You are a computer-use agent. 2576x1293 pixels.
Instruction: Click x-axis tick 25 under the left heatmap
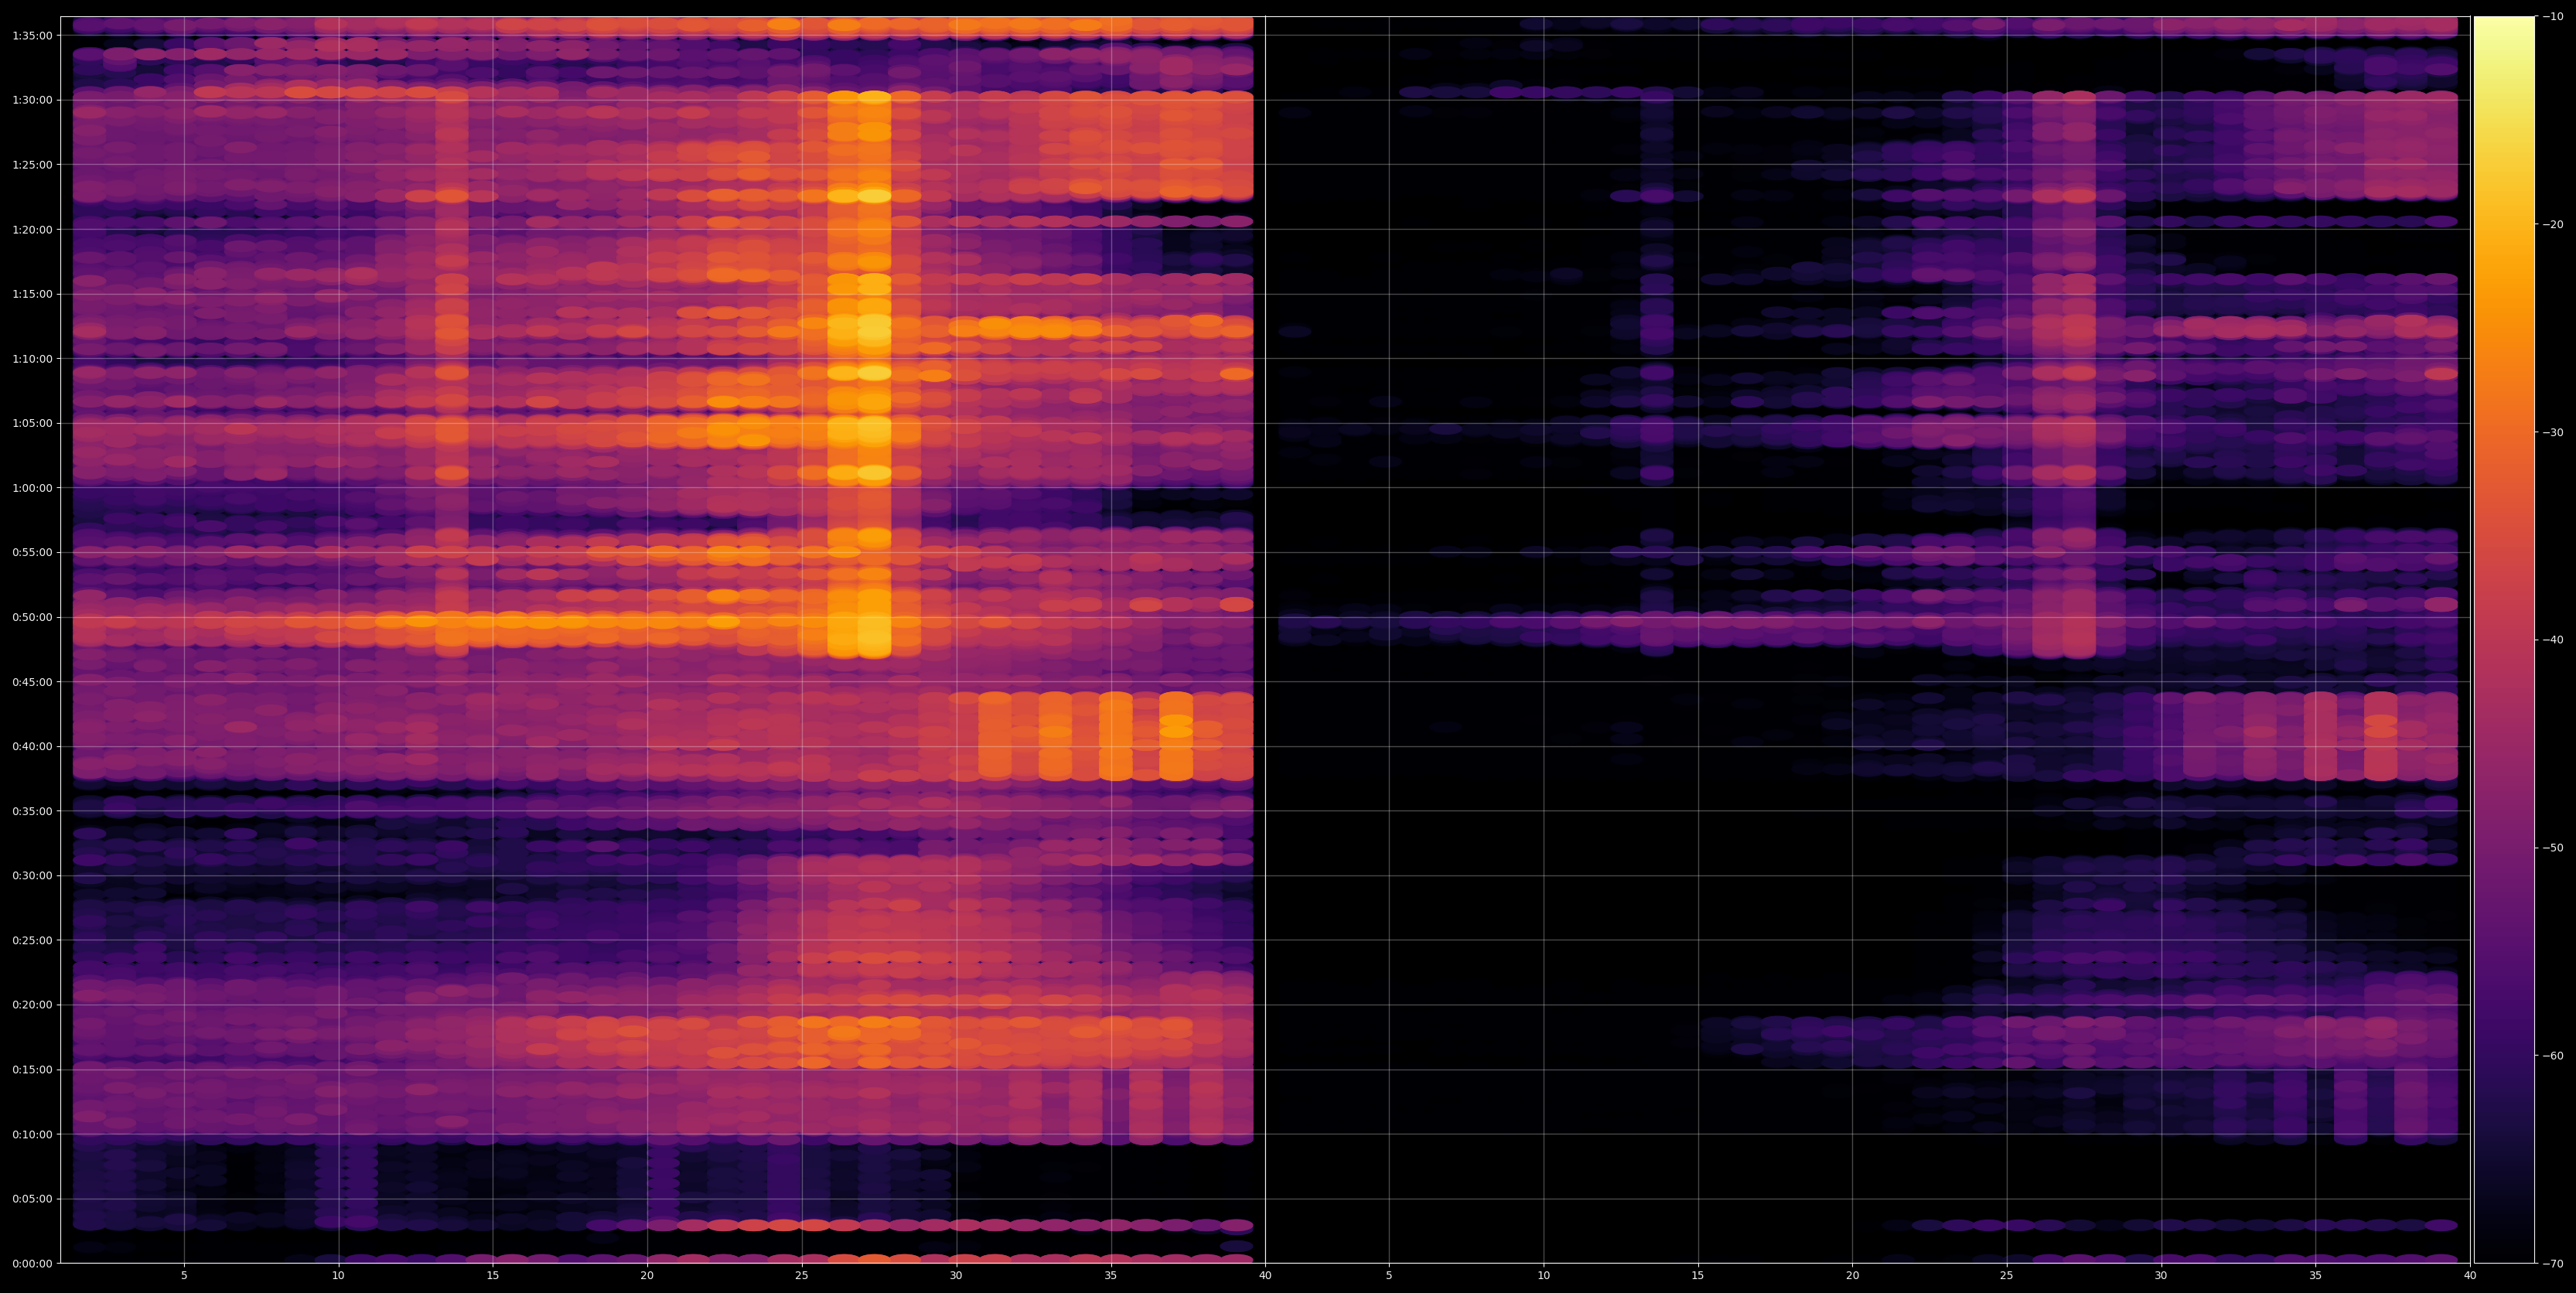pos(802,1275)
